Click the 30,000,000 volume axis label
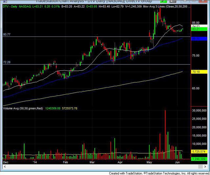The width and height of the screenshot is (210, 175). tap(199, 111)
